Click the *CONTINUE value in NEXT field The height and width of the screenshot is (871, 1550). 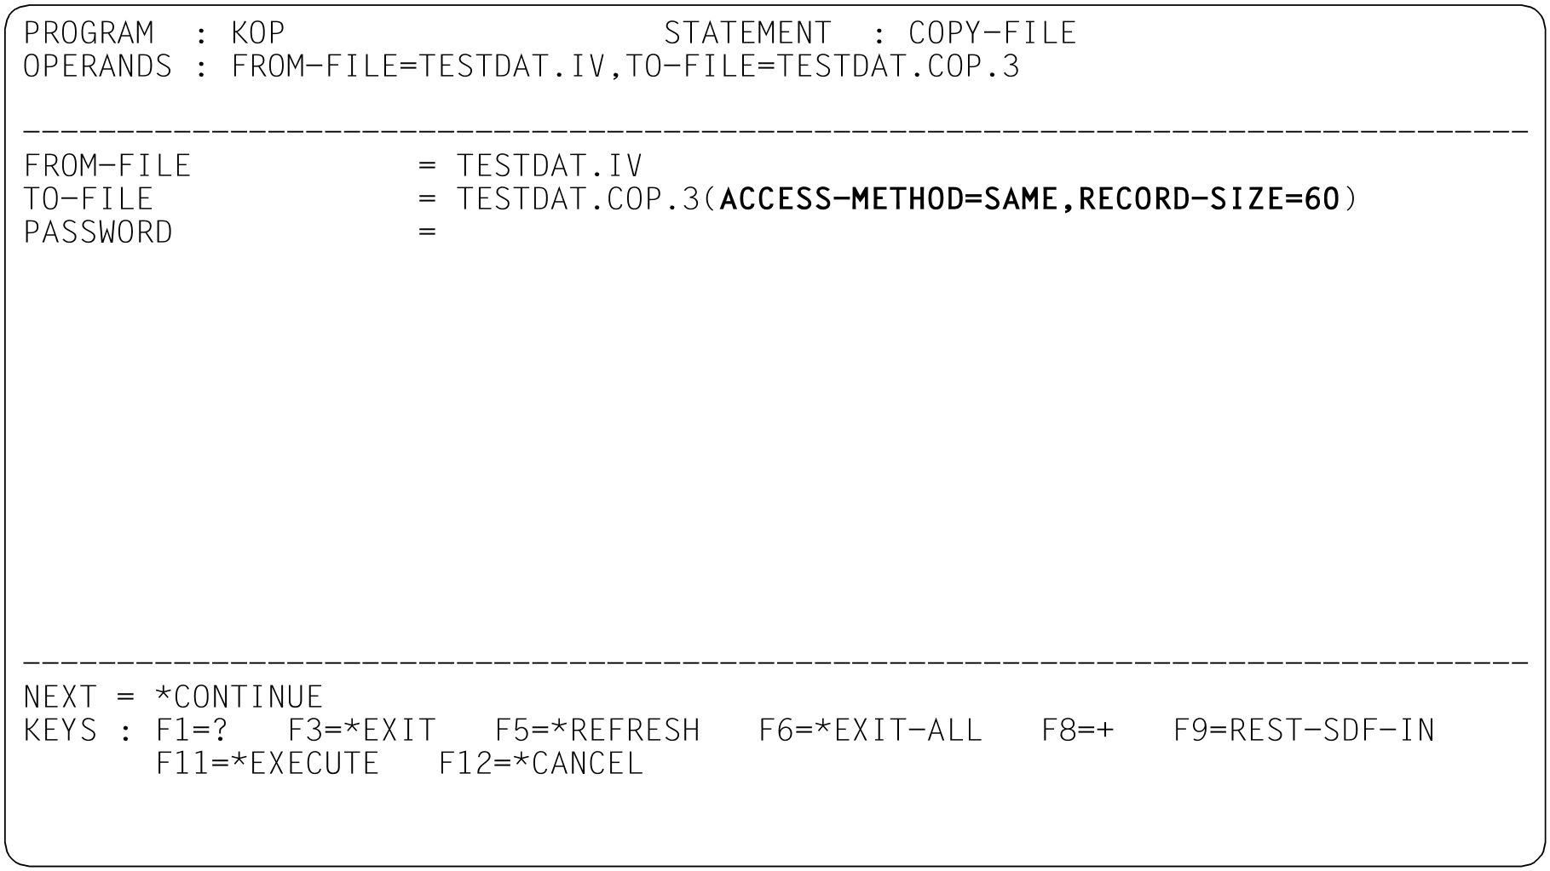point(239,697)
